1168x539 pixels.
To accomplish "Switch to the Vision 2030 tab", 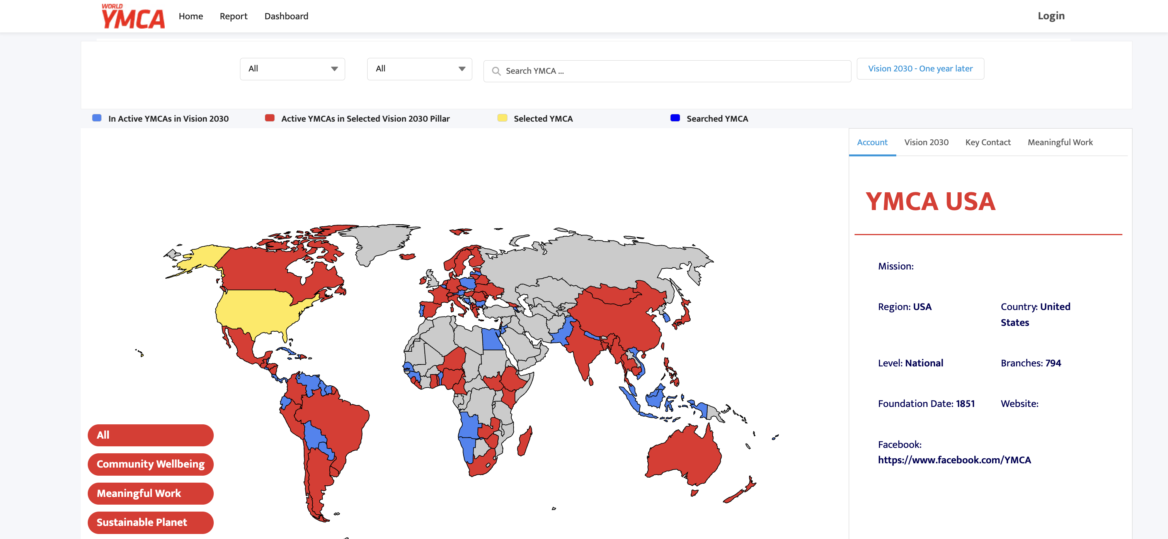I will tap(926, 142).
